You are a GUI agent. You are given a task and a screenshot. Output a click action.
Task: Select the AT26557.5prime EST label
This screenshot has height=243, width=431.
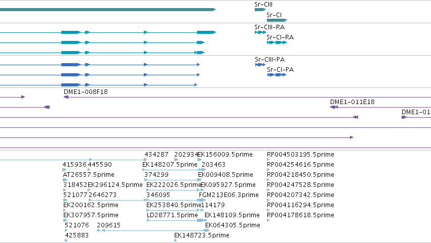89,175
